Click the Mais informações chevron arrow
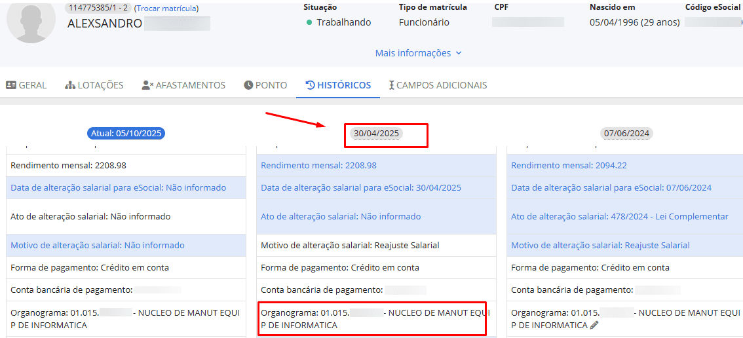Screen dimensions: 743x338 click(458, 54)
